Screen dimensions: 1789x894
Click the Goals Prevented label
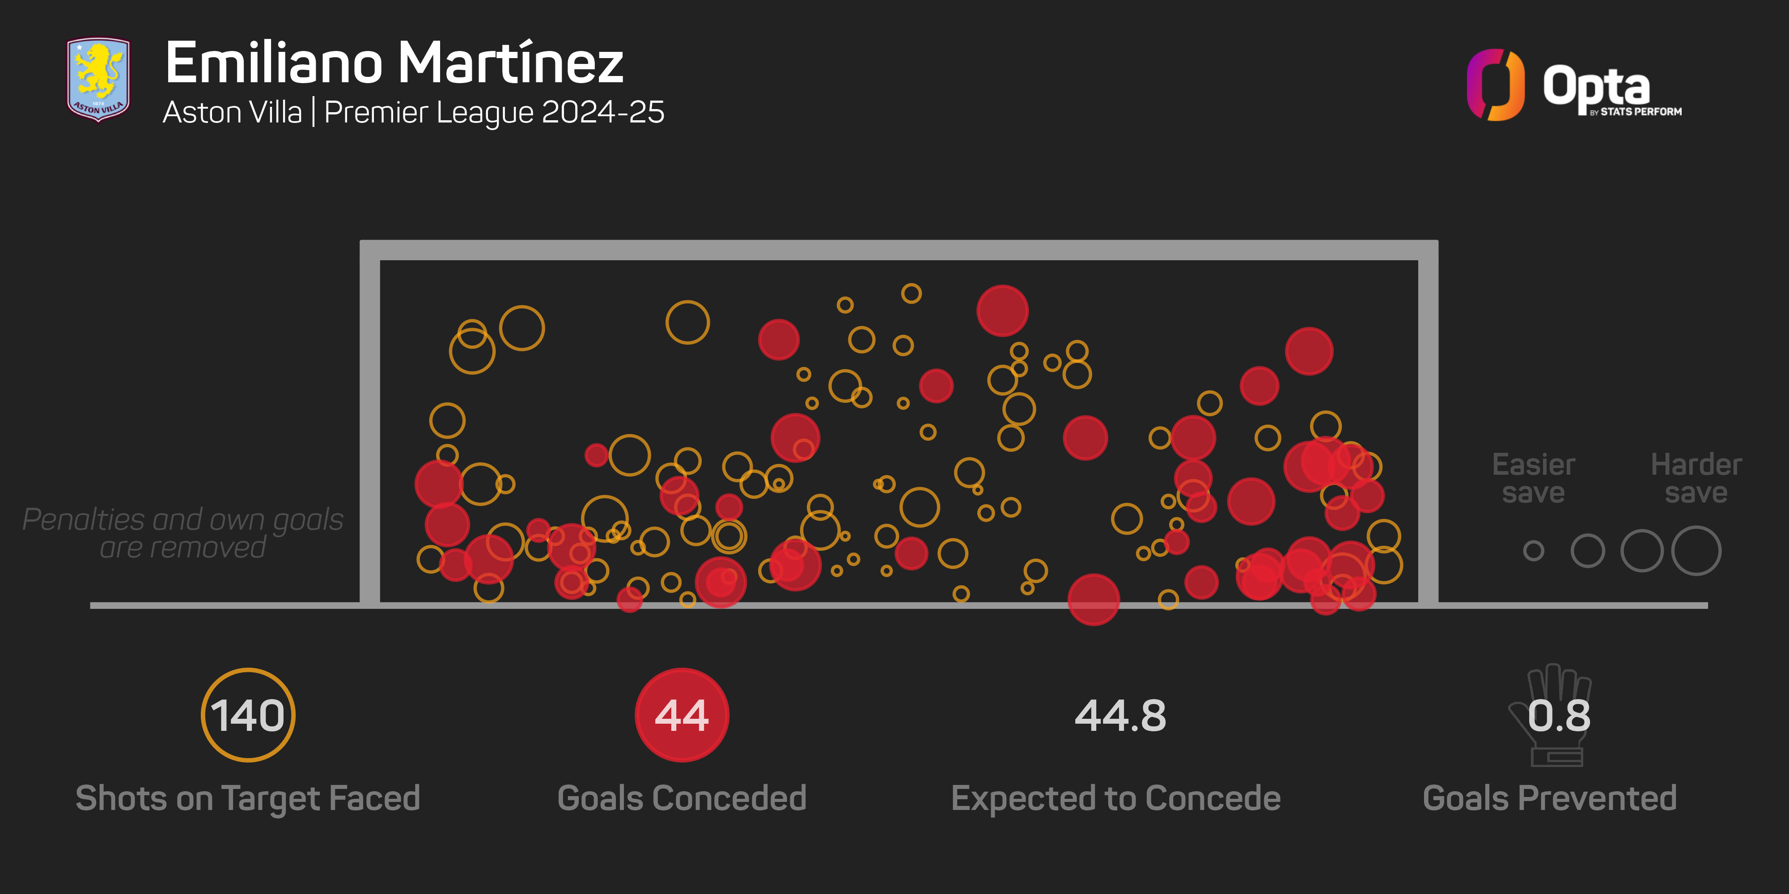tap(1549, 798)
